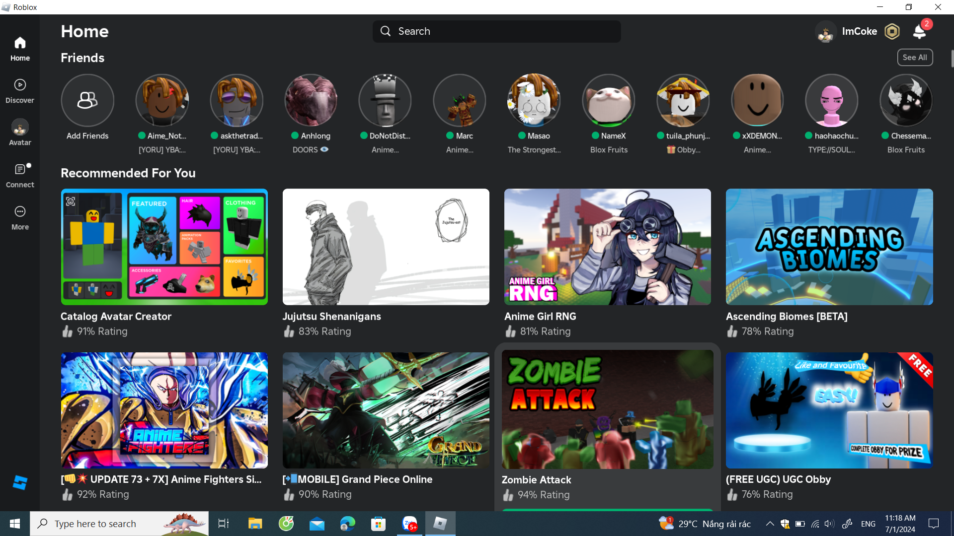Open the Connect section
This screenshot has width=954, height=536.
(20, 176)
